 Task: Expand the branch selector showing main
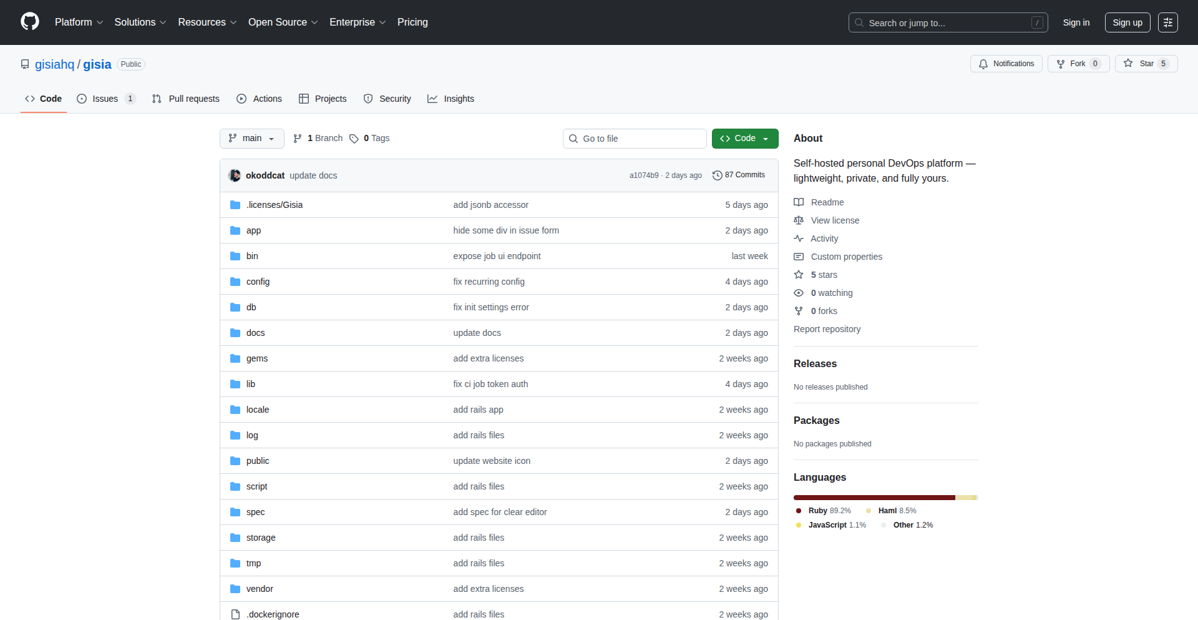click(252, 138)
